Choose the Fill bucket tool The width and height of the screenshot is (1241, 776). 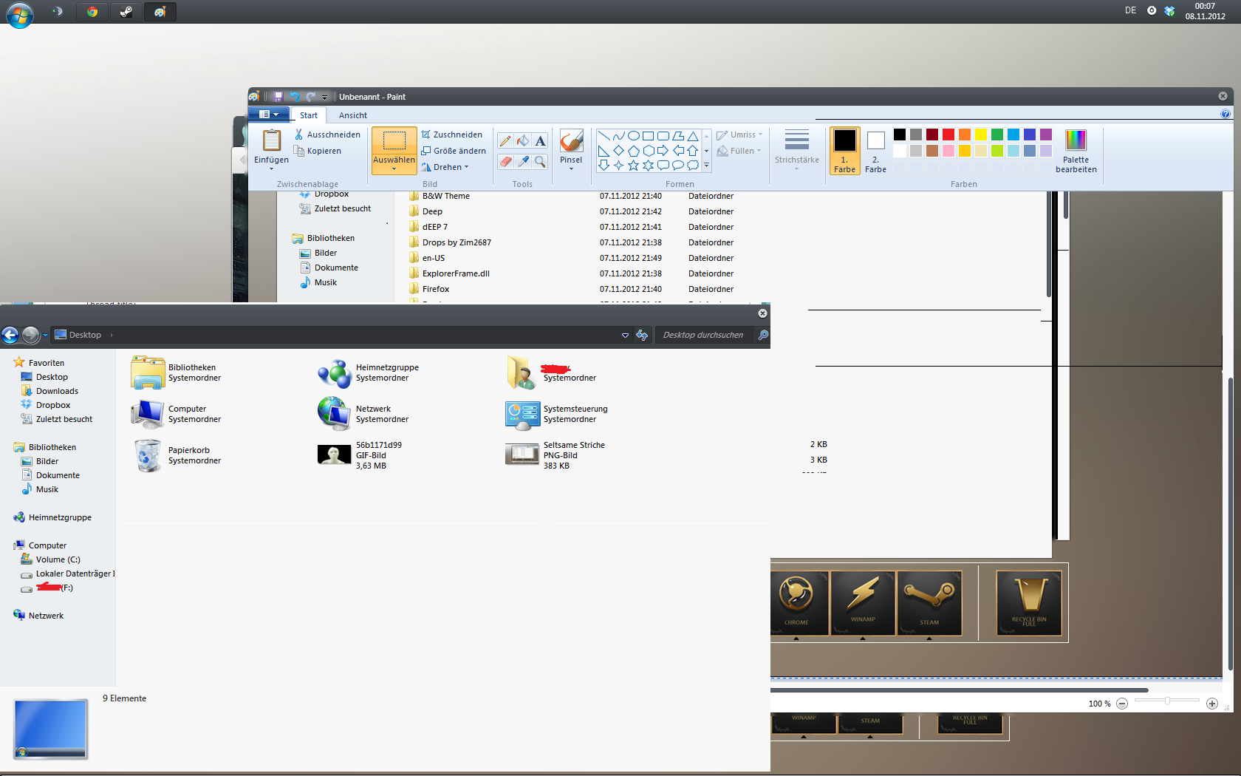click(523, 141)
